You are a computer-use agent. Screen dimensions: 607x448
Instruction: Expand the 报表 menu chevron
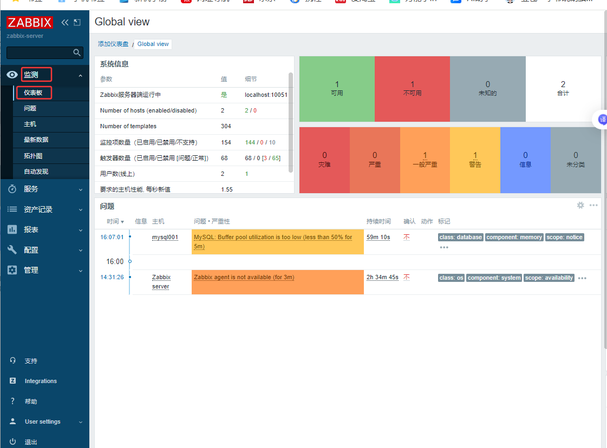81,230
